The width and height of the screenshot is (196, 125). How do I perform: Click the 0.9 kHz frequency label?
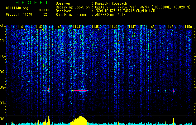click(x=2, y=72)
